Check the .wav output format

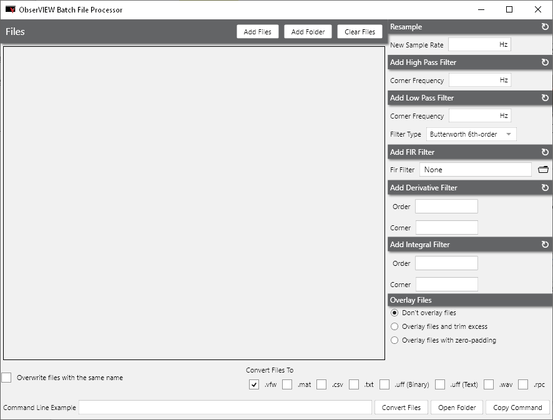pos(489,384)
